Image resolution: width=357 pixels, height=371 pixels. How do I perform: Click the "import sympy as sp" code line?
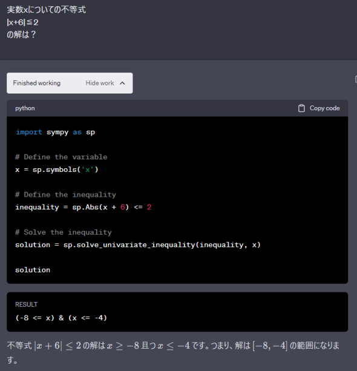click(x=55, y=132)
